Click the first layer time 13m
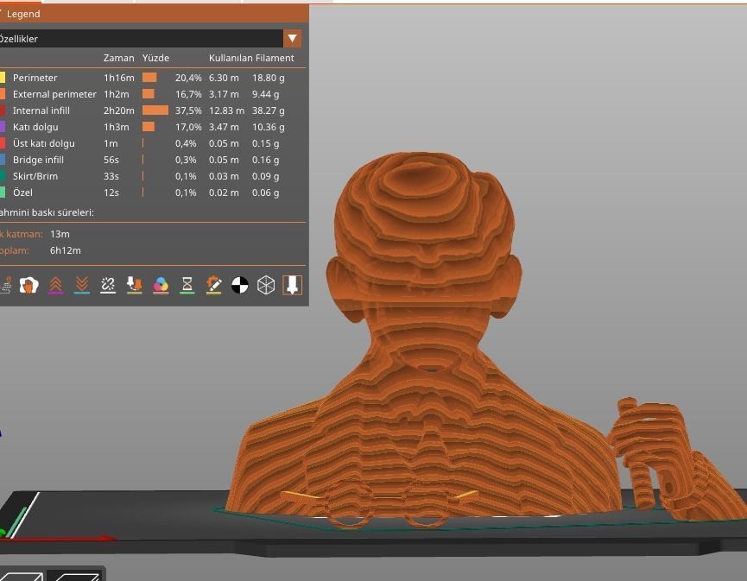The width and height of the screenshot is (747, 581). point(60,234)
